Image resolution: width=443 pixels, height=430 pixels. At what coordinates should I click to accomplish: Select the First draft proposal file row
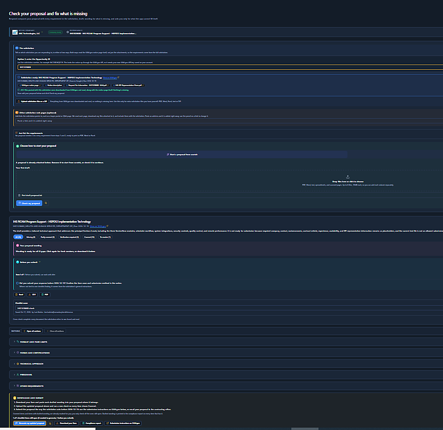(x=230, y=195)
